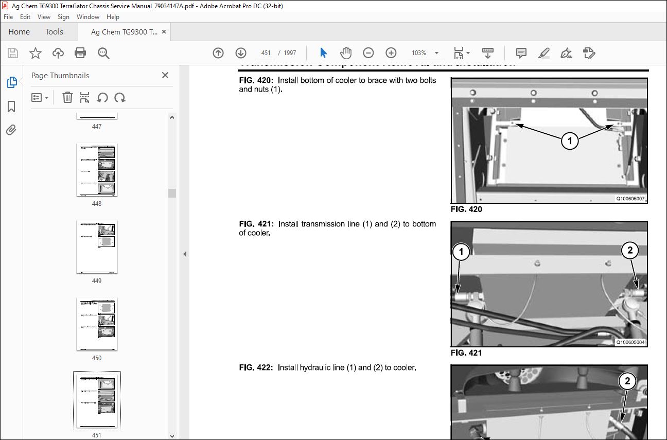Bookmark the document with the star icon
This screenshot has width=667, height=440.
click(36, 53)
